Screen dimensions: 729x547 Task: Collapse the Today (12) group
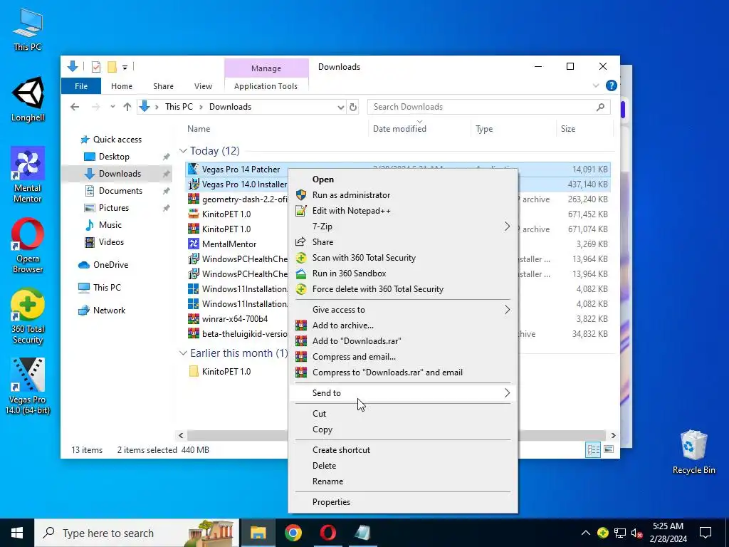[x=183, y=151]
